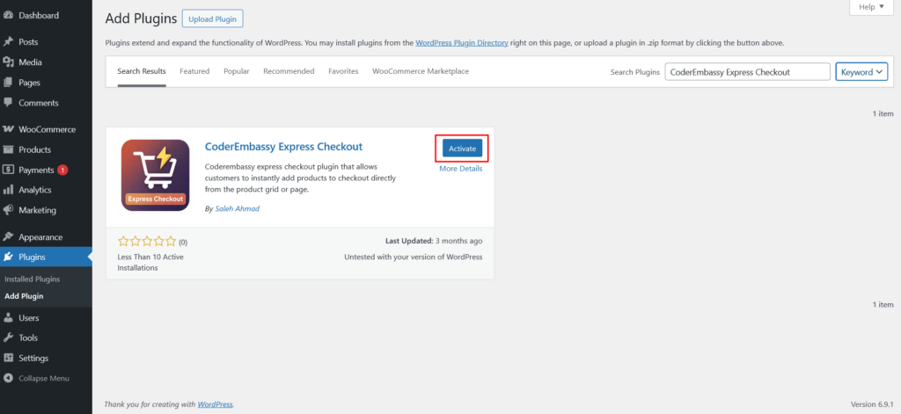Open the WooCommerce Marketplace tab
The height and width of the screenshot is (414, 901).
[x=420, y=71]
